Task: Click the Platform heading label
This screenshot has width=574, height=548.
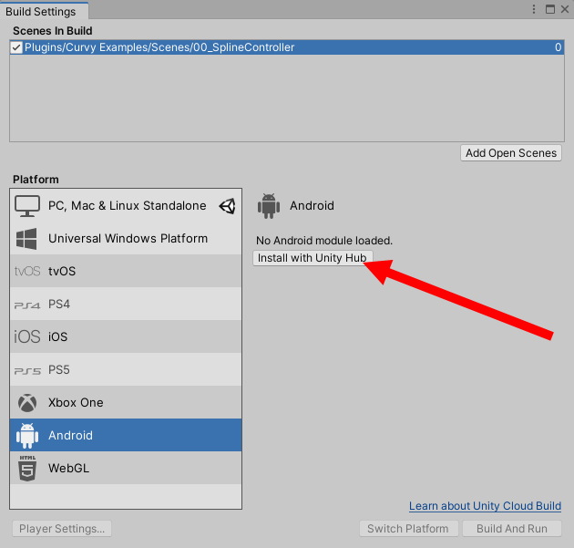Action: pos(36,180)
